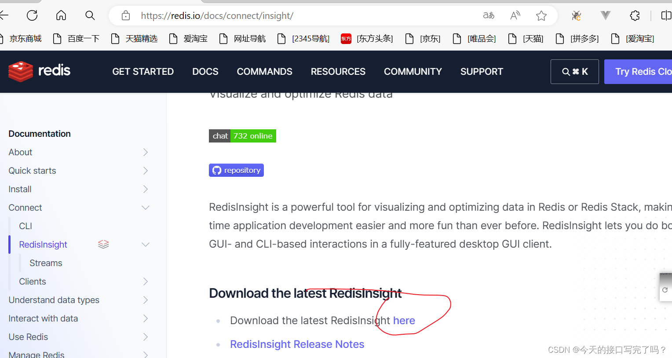This screenshot has height=358, width=672.
Task: Open the [拼多多] bookmark
Action: click(577, 39)
